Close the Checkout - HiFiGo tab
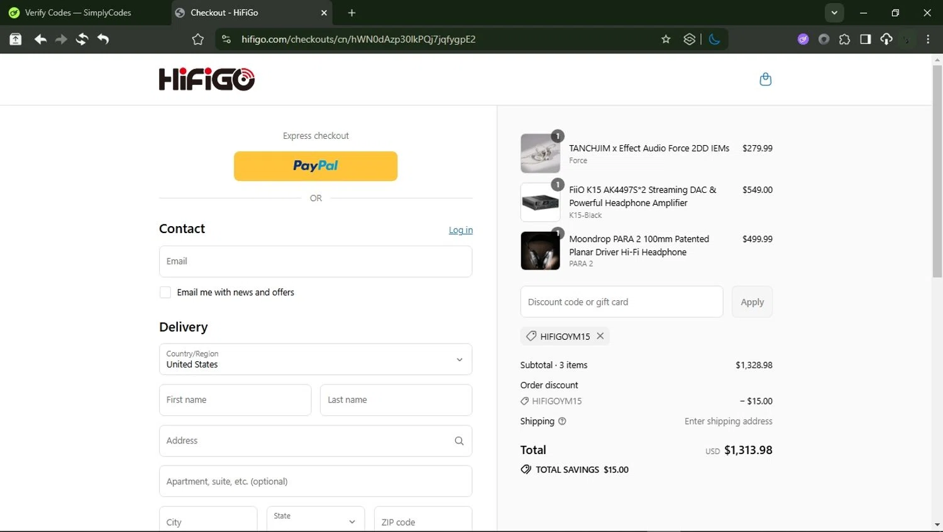The image size is (943, 532). point(324,13)
